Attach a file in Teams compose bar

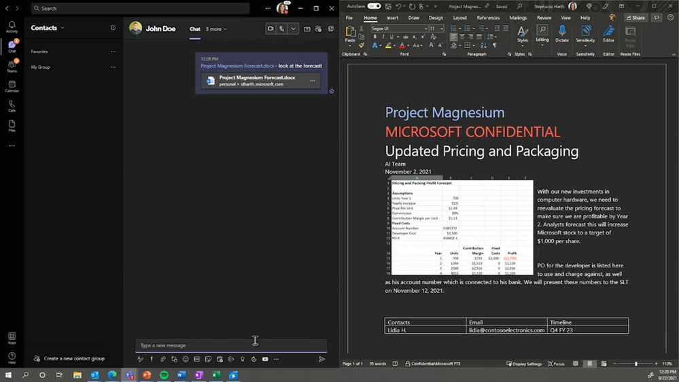tap(163, 359)
